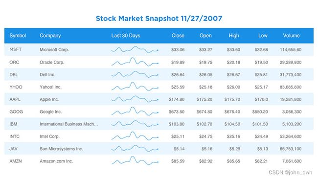Select the Intel Corp. trend sparkline
318x179 pixels.
pyautogui.click(x=135, y=136)
